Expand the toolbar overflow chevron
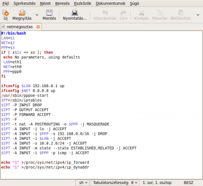The width and height of the screenshot is (203, 186). [198, 15]
